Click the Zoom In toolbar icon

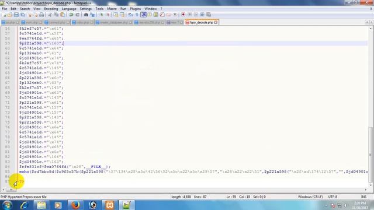coord(101,15)
